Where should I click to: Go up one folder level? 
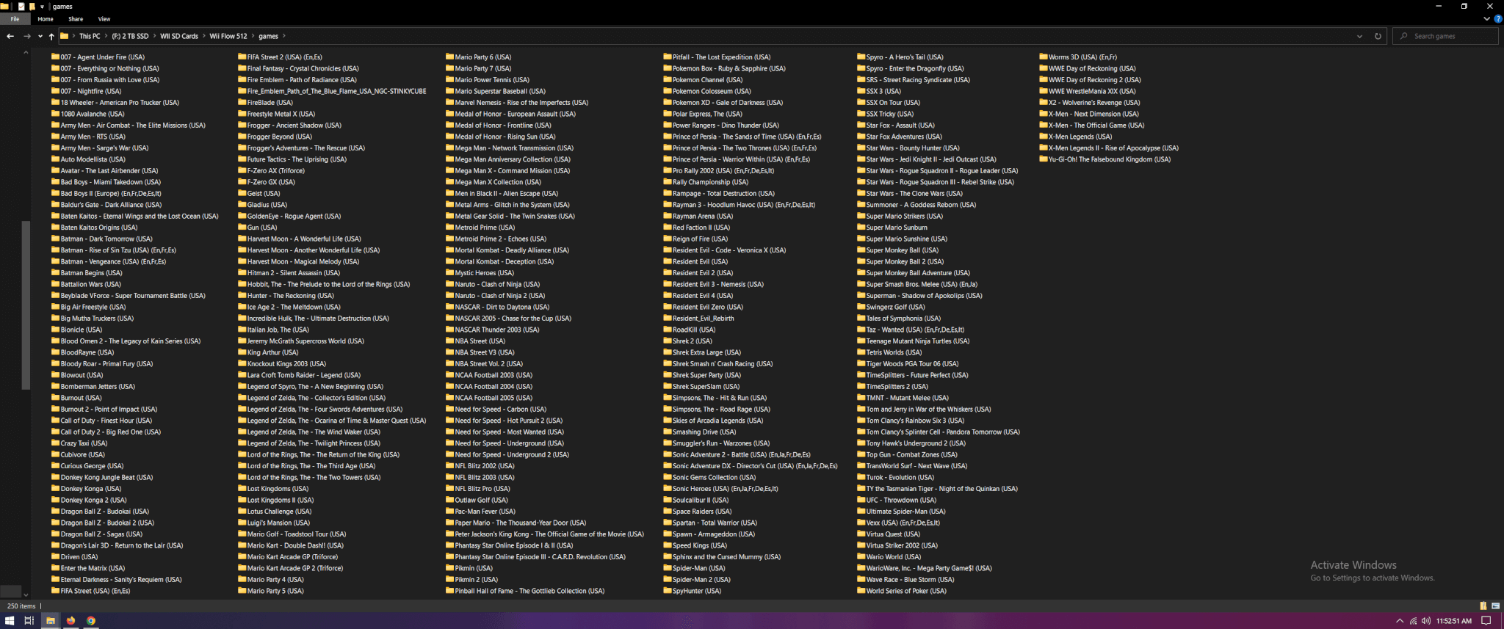click(x=51, y=36)
